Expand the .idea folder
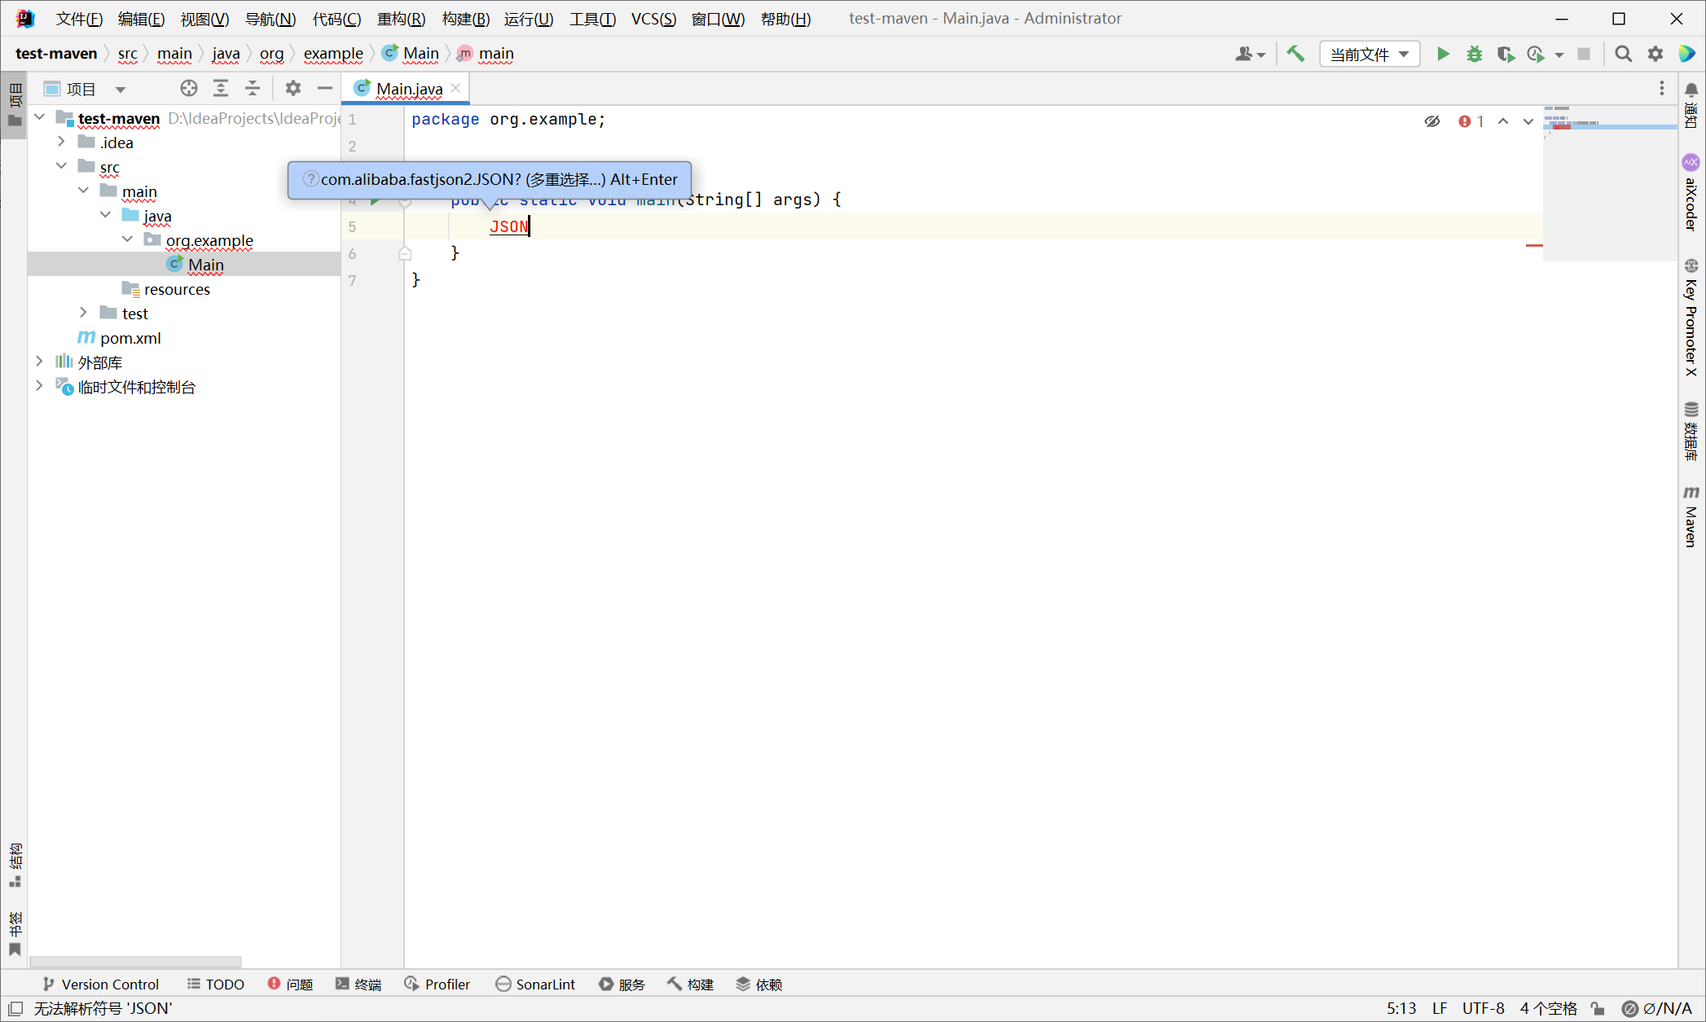The width and height of the screenshot is (1706, 1022). [x=61, y=143]
